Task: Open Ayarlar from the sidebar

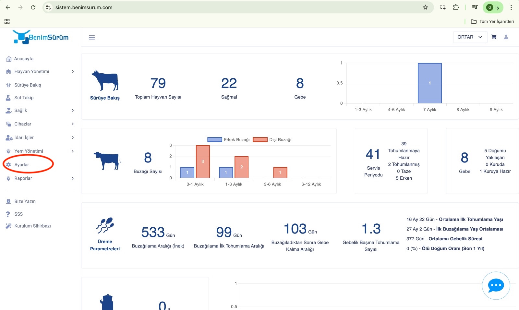Action: click(22, 165)
